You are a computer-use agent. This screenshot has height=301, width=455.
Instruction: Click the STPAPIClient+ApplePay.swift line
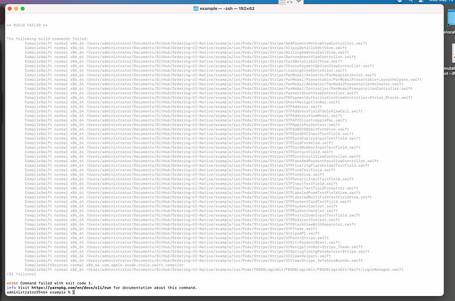pos(186,120)
